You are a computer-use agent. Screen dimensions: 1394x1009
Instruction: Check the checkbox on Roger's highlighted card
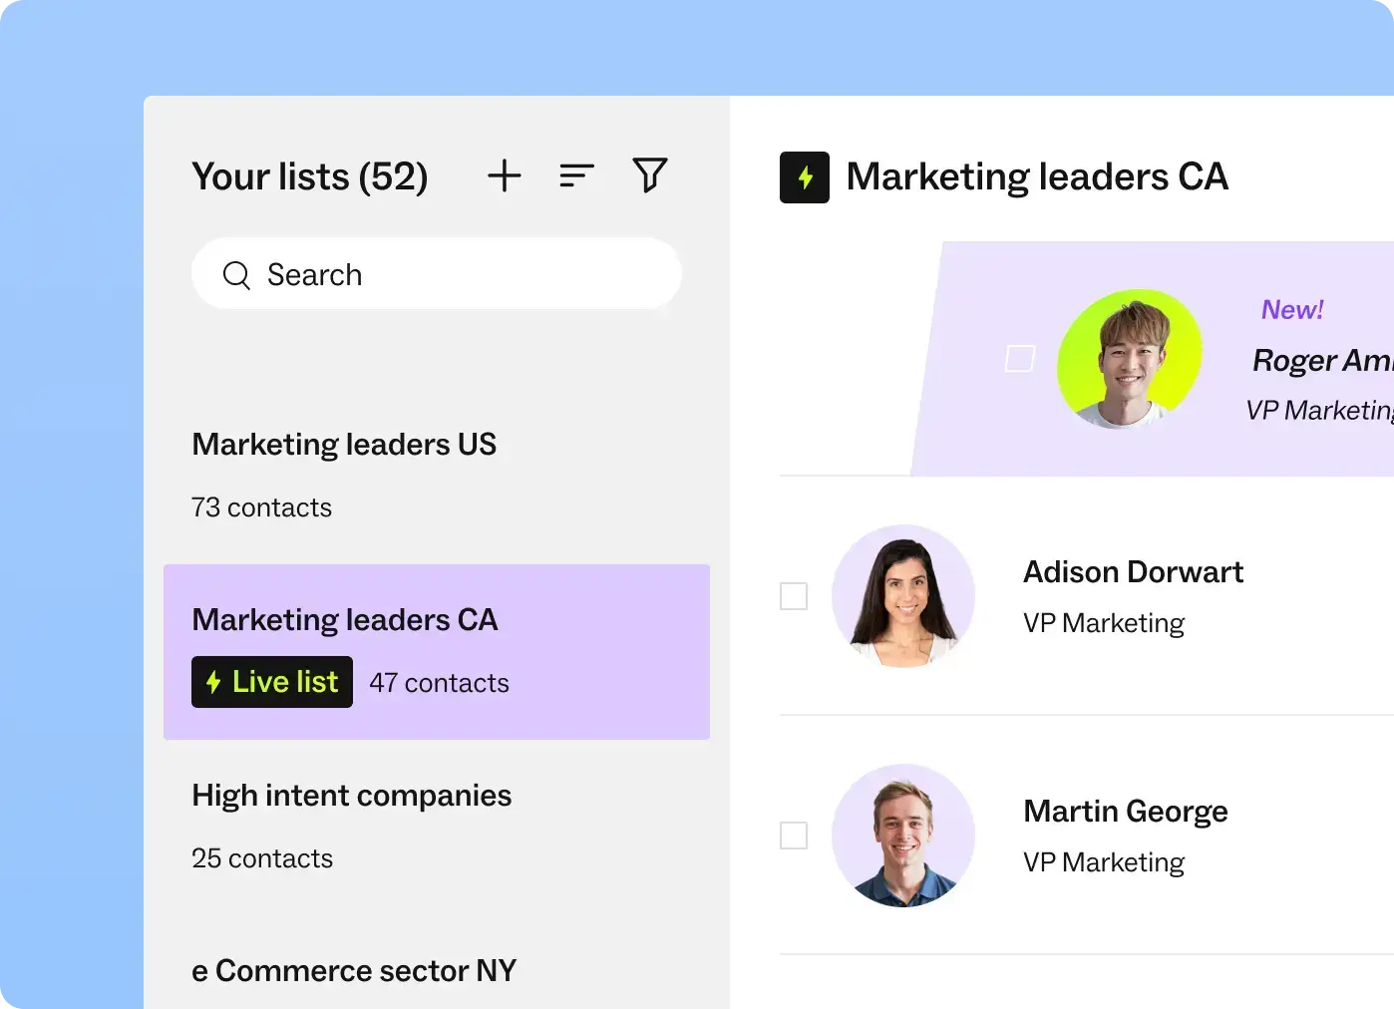coord(1019,357)
